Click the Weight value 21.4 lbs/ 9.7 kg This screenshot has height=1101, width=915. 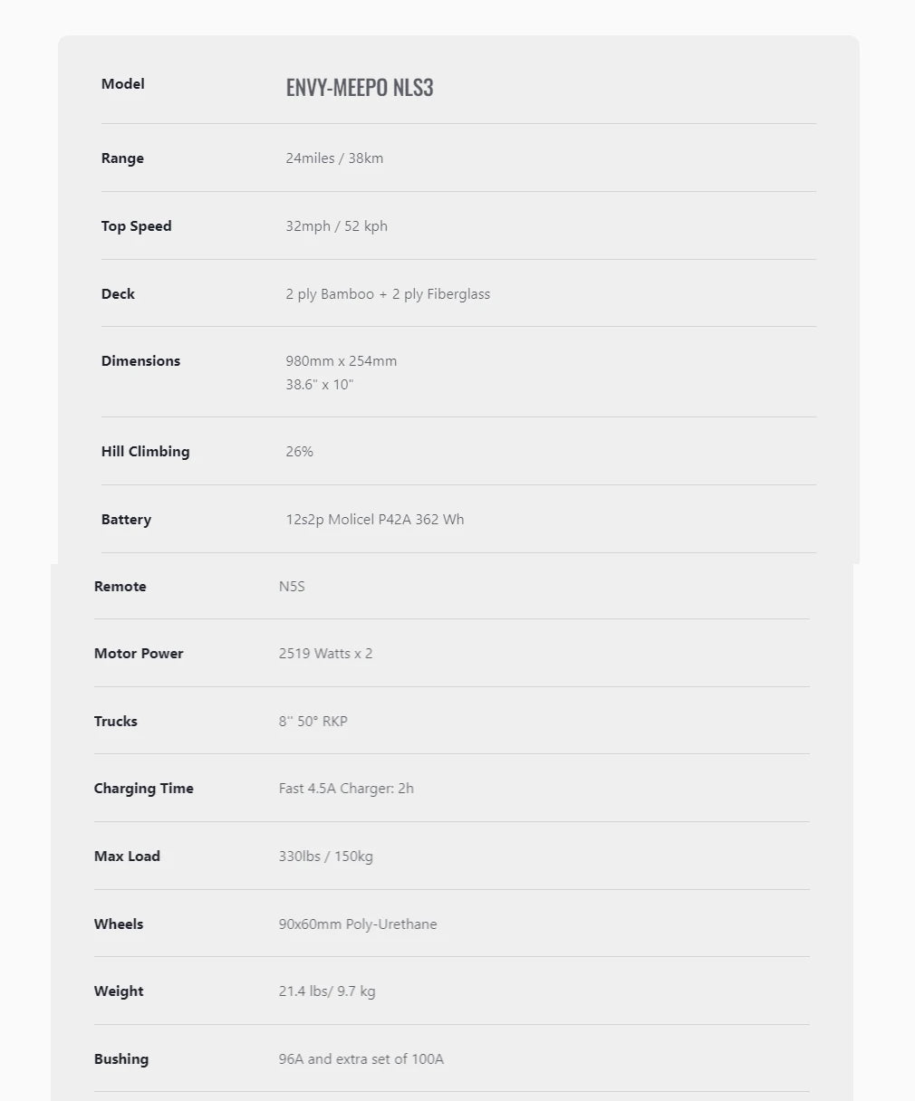[x=327, y=991]
